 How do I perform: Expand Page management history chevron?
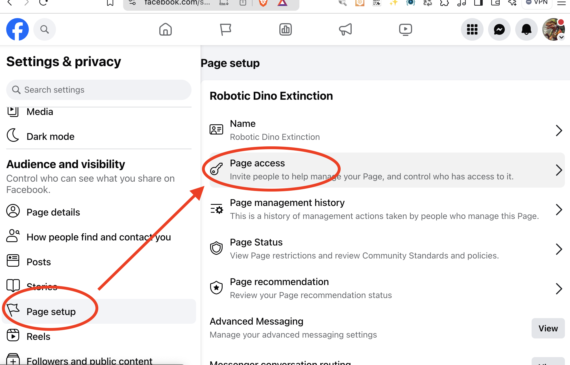point(558,210)
